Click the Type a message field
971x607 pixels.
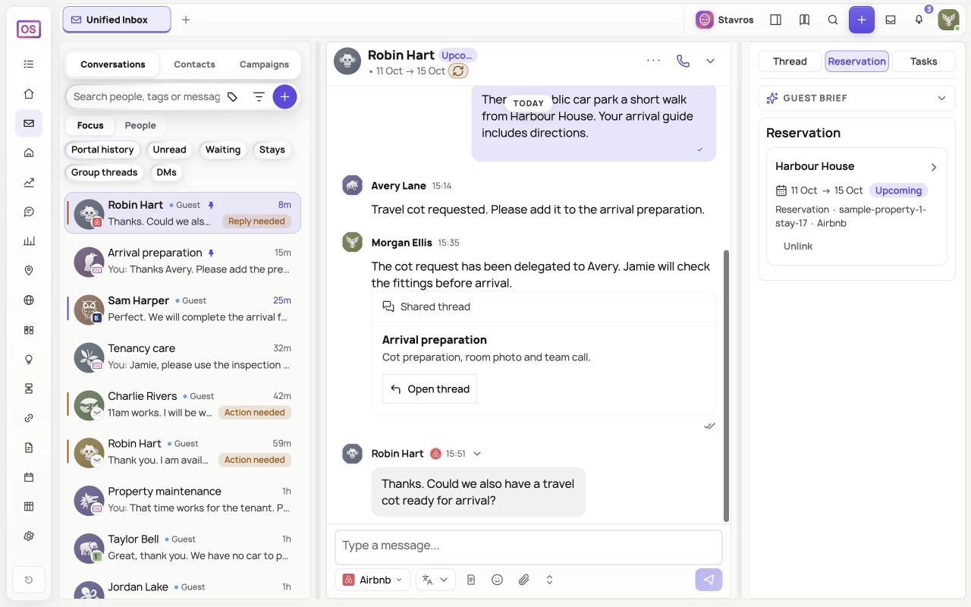[528, 546]
